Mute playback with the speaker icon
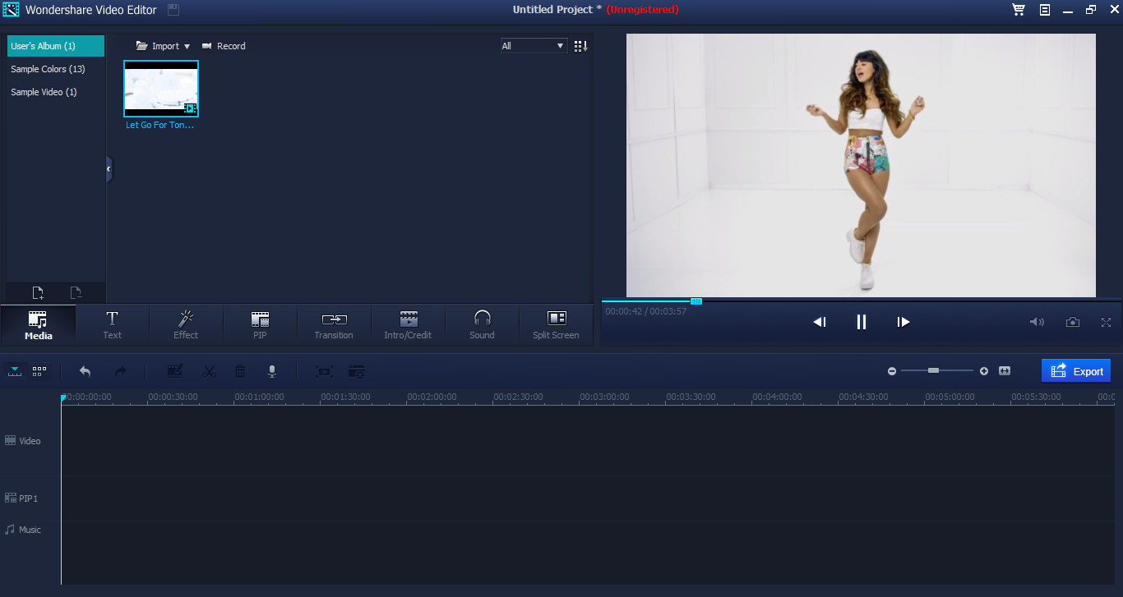The width and height of the screenshot is (1123, 597). coord(1037,322)
